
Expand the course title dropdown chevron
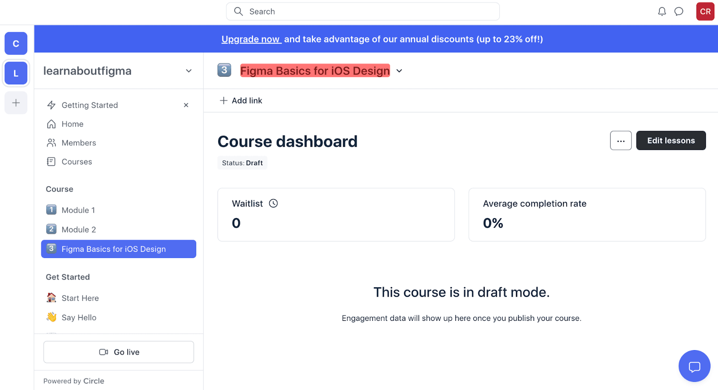click(399, 71)
